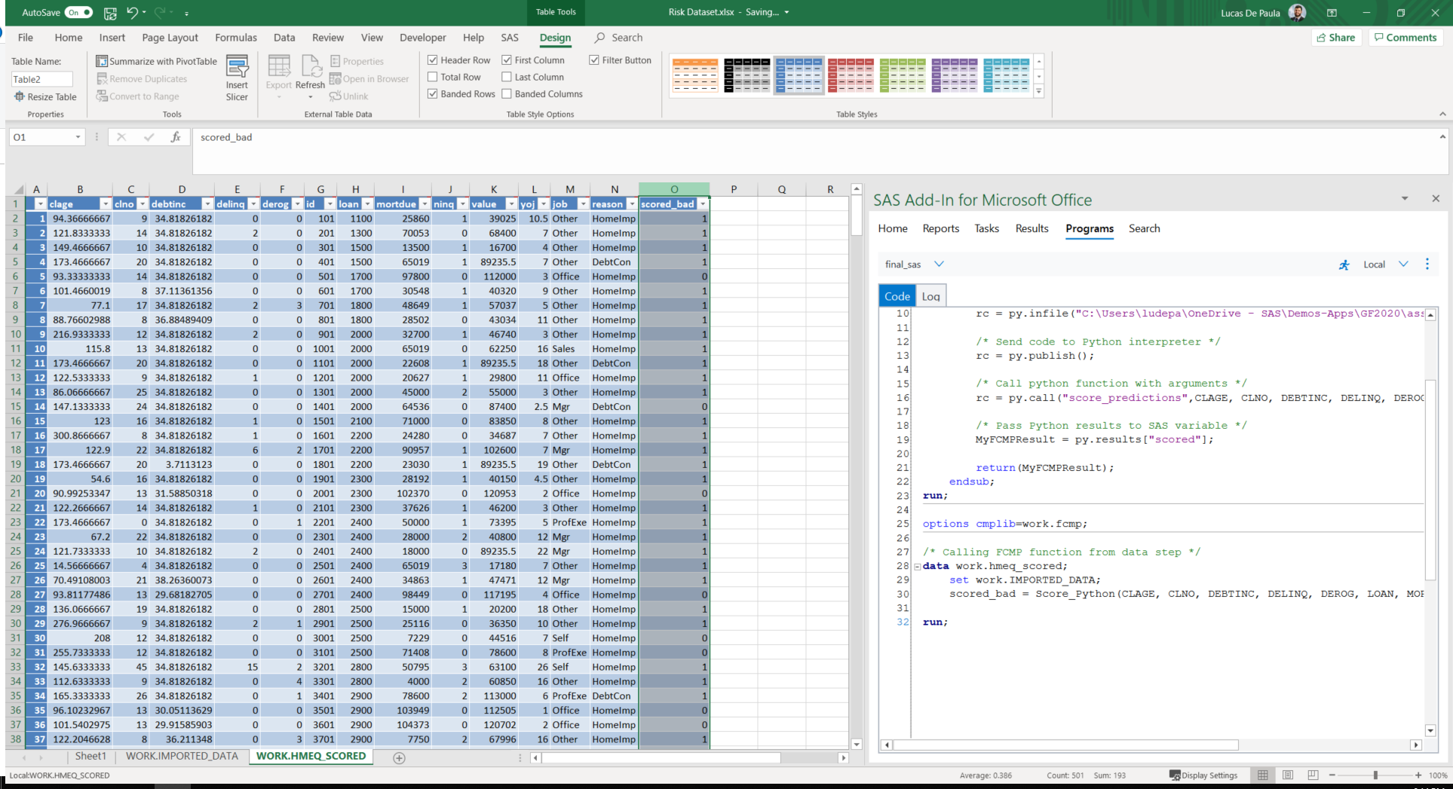Apply the orange table style
Viewport: 1453px width, 789px height.
694,75
